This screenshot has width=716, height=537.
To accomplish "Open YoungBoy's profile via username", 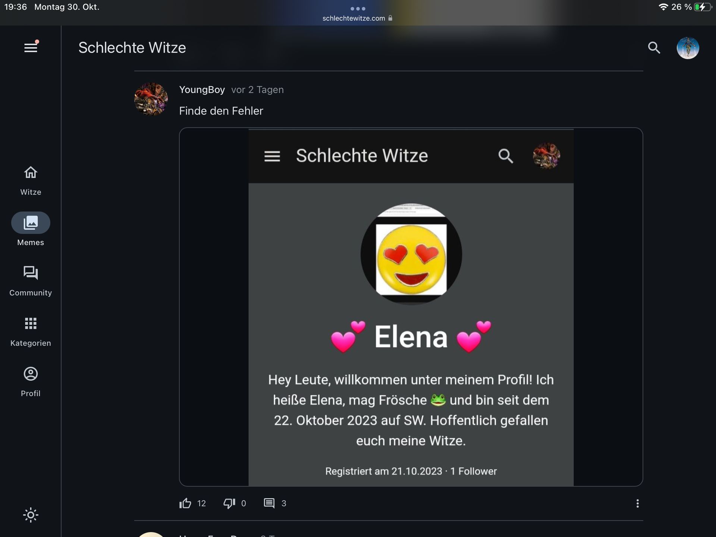I will tap(202, 90).
